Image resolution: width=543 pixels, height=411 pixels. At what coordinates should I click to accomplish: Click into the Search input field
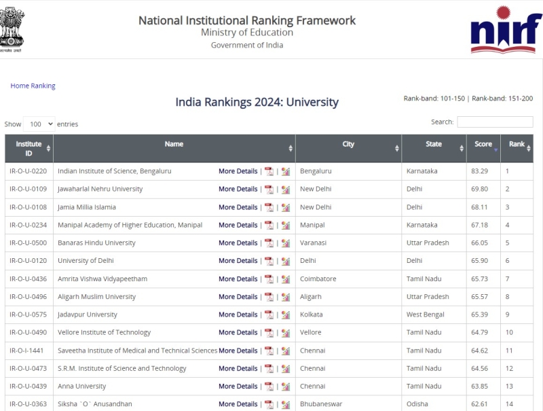(x=495, y=122)
